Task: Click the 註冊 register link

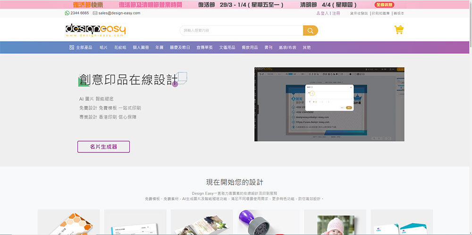Action: 336,13
